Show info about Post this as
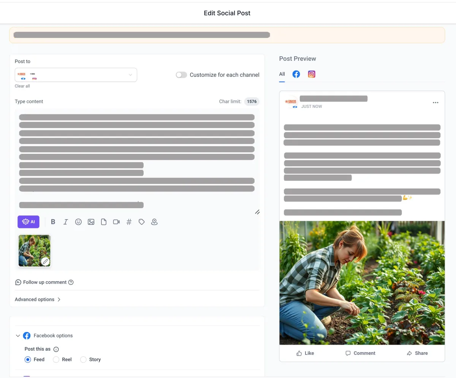This screenshot has height=378, width=456. click(56, 349)
